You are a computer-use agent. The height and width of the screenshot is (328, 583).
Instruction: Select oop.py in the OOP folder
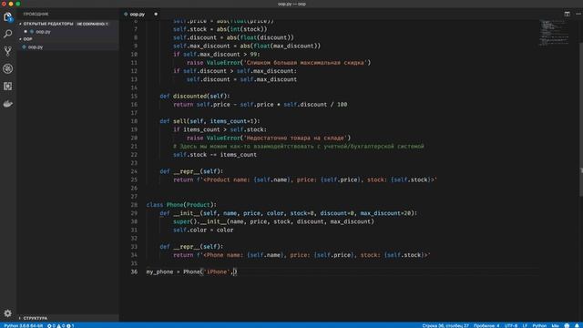click(x=36, y=47)
